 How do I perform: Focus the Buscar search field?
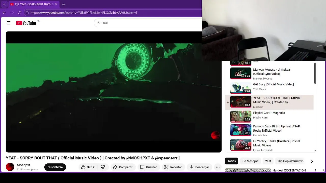[148, 23]
